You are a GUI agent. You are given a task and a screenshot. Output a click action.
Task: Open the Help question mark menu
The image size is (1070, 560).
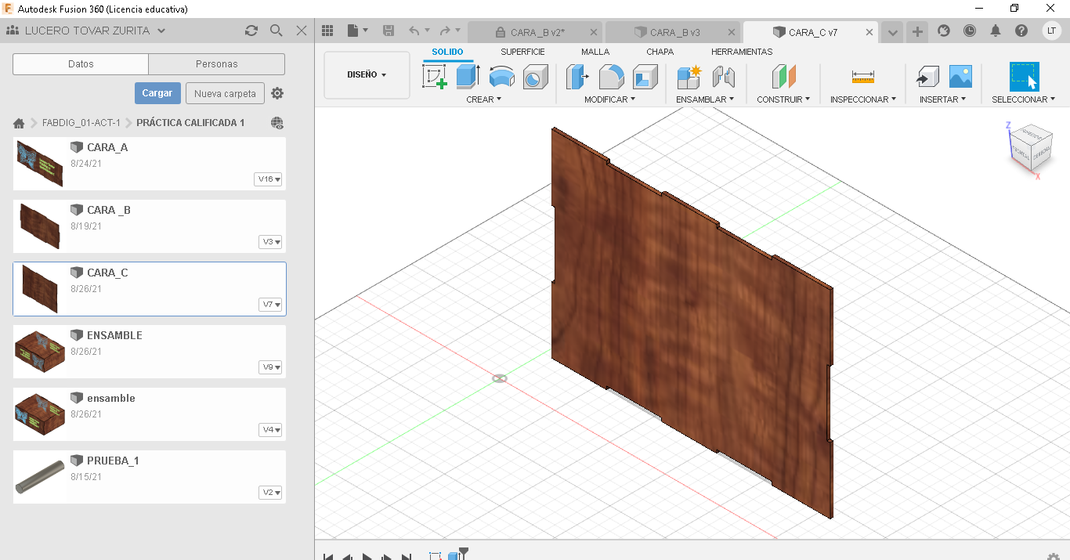click(x=1021, y=31)
